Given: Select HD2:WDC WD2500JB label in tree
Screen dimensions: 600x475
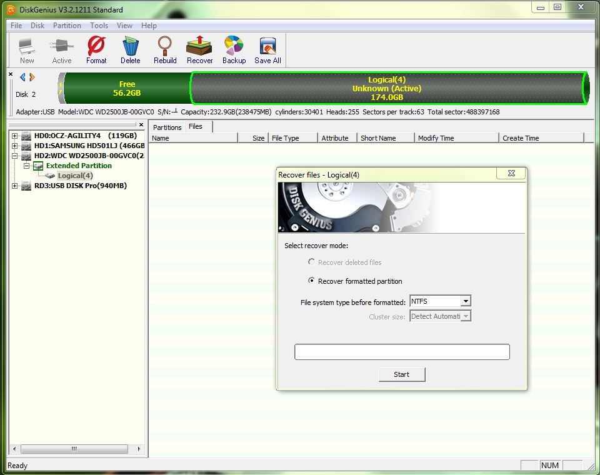Looking at the screenshot, I should coord(89,156).
